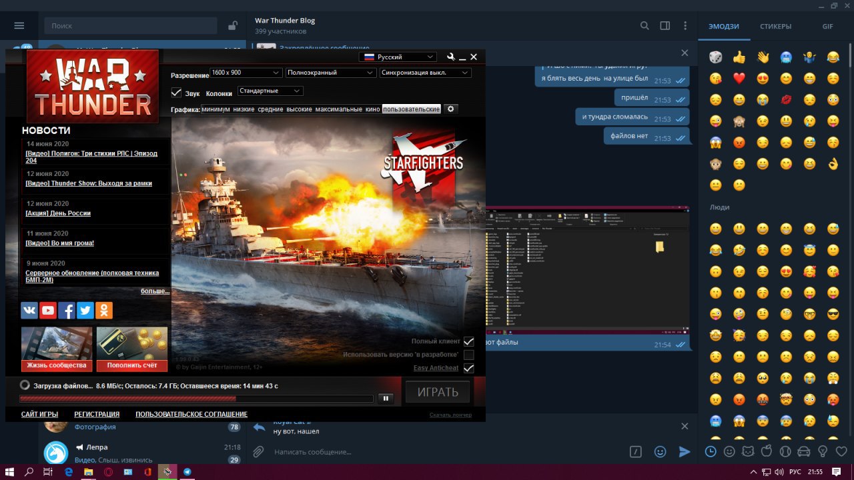The width and height of the screenshot is (854, 480).
Task: Select food apple emoji category
Action: click(767, 451)
